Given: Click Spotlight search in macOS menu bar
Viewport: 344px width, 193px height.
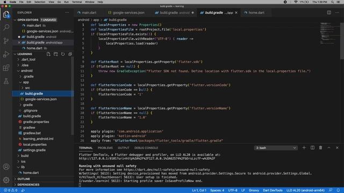Looking at the screenshot, I should [x=333, y=2].
